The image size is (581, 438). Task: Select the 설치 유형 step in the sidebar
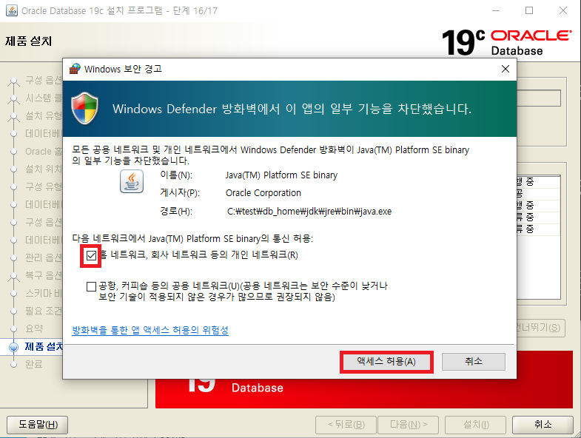point(44,115)
